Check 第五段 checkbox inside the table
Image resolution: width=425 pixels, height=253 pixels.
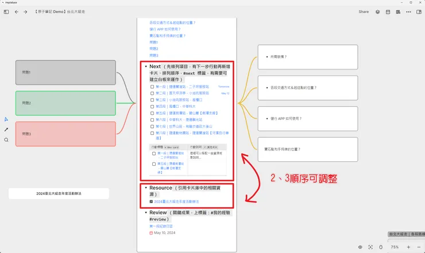click(x=154, y=164)
